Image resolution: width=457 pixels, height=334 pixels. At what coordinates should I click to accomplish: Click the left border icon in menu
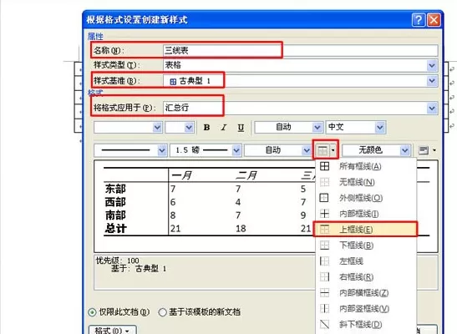[324, 261]
